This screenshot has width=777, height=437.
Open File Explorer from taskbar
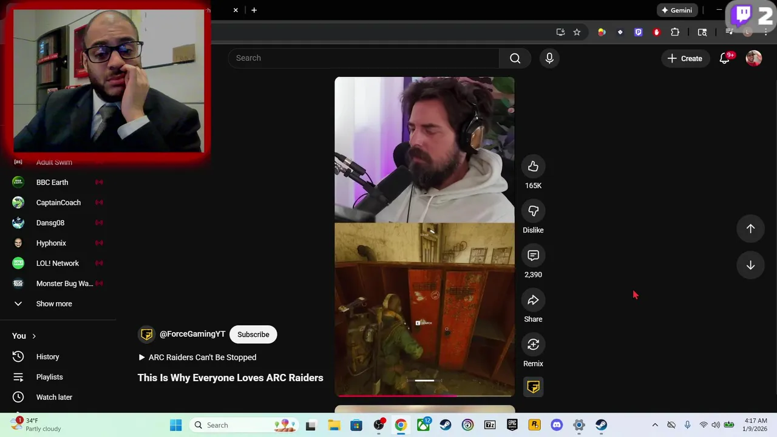(333, 425)
